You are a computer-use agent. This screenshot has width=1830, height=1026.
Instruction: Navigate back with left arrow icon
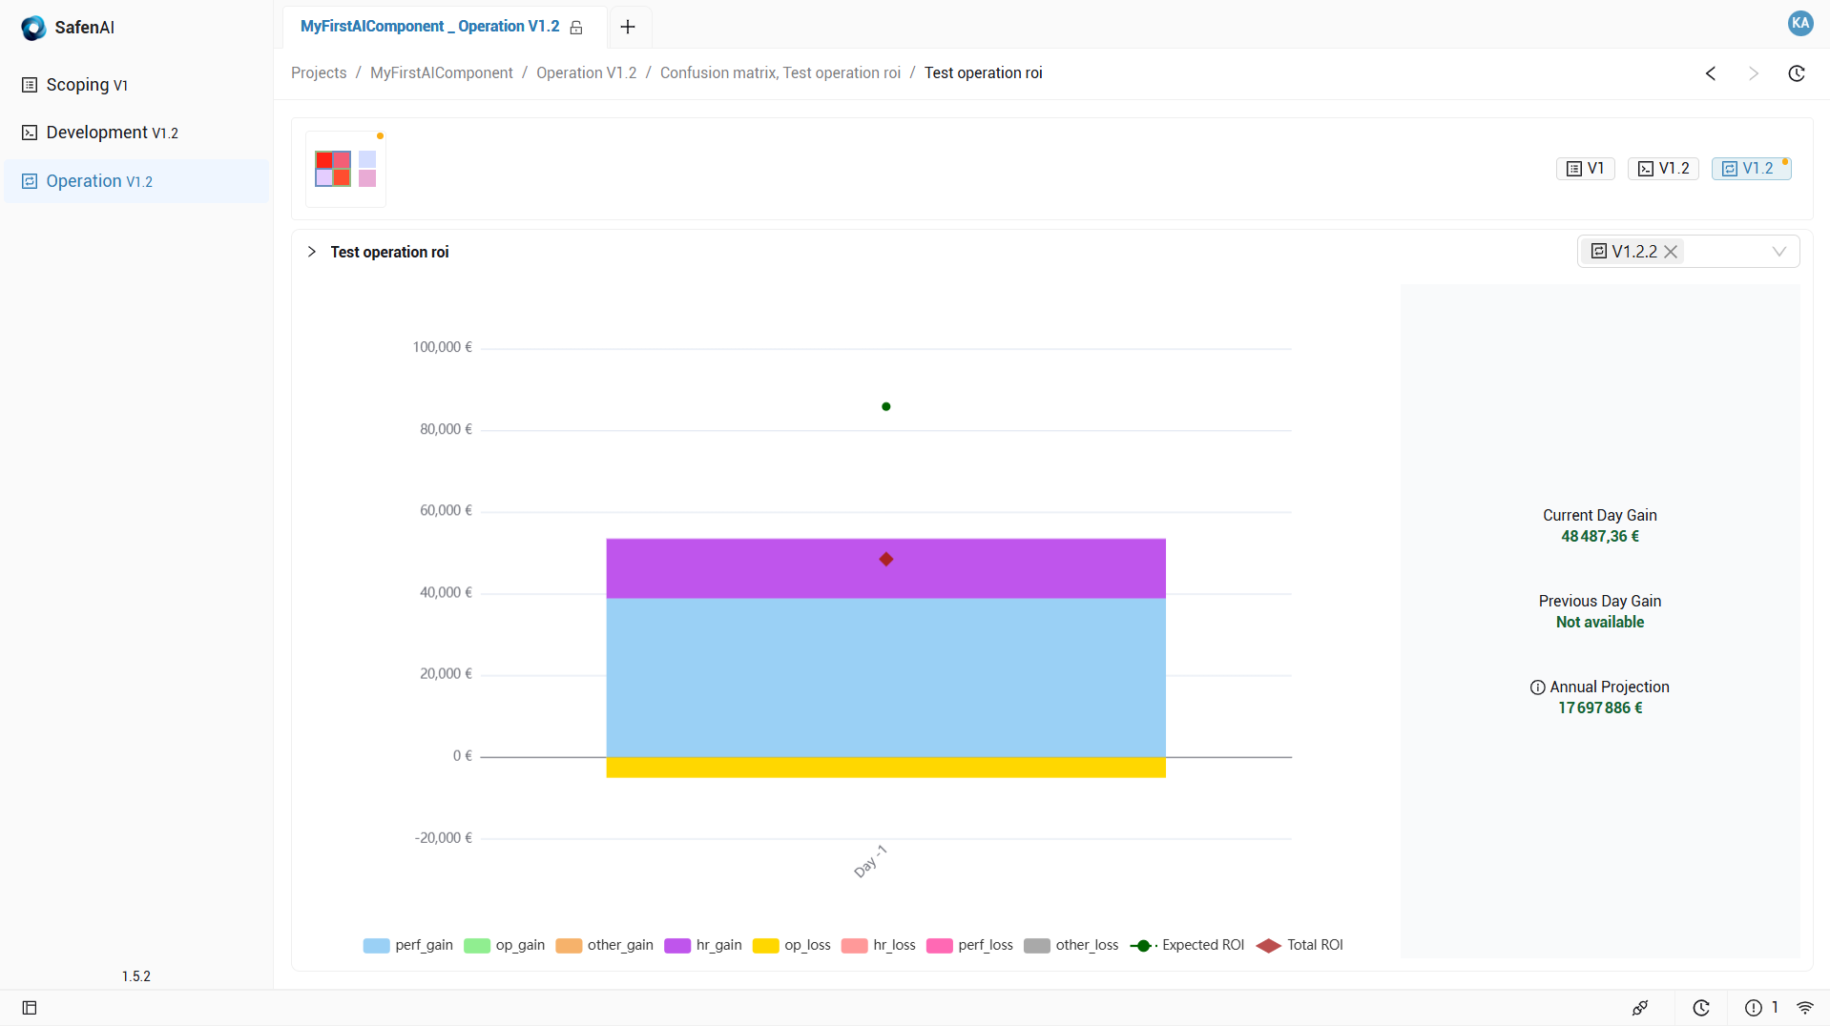(1711, 73)
